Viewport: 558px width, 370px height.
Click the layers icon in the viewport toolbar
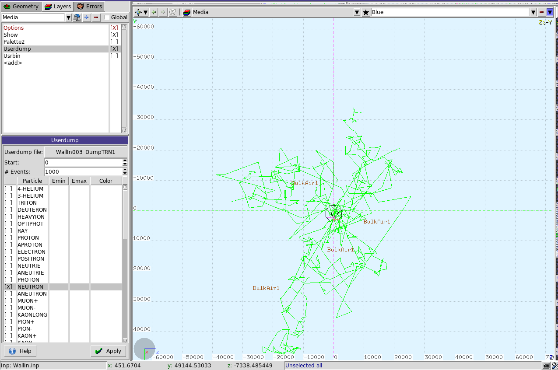pyautogui.click(x=186, y=12)
